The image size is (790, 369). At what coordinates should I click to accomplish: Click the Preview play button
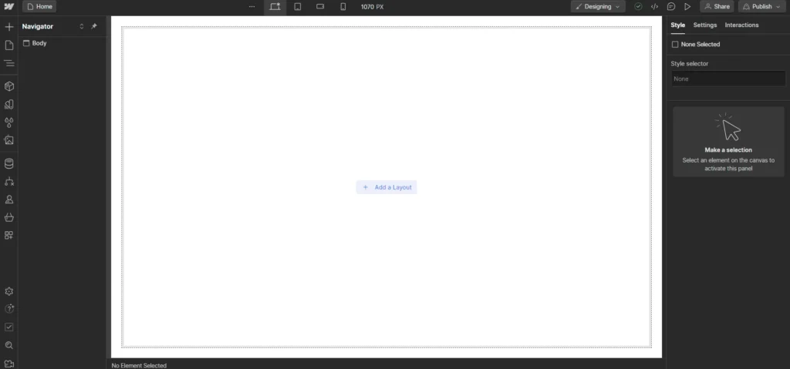coord(687,6)
